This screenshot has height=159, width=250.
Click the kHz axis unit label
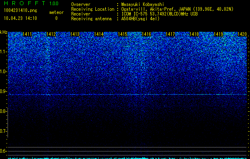point(4,32)
